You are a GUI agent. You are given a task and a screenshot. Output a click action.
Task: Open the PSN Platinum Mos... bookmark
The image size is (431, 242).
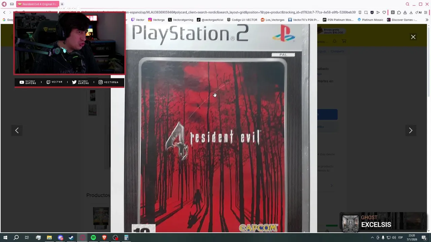(338, 20)
